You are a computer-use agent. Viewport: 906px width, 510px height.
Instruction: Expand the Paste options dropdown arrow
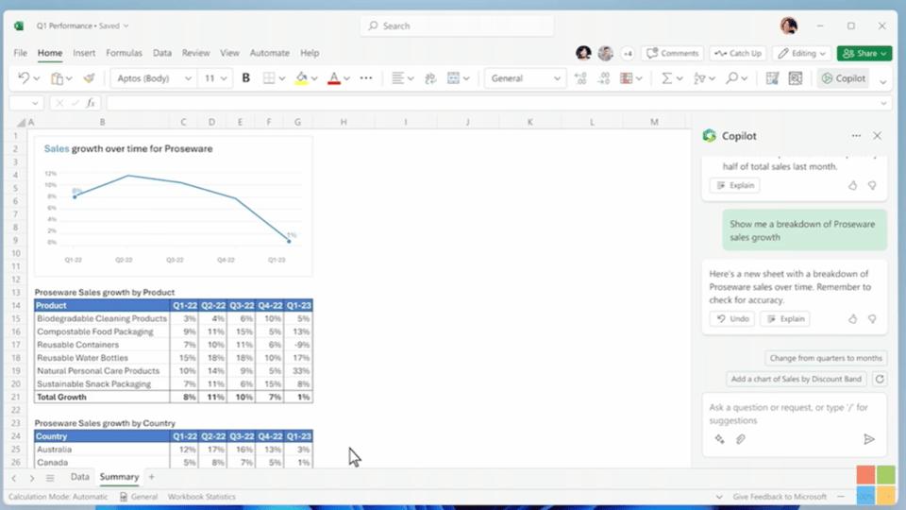(x=69, y=78)
